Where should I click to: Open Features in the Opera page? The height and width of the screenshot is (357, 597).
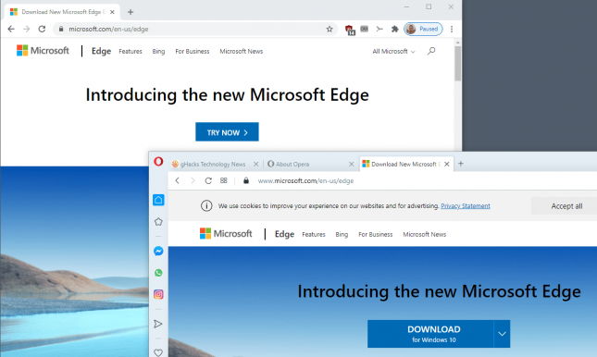314,234
